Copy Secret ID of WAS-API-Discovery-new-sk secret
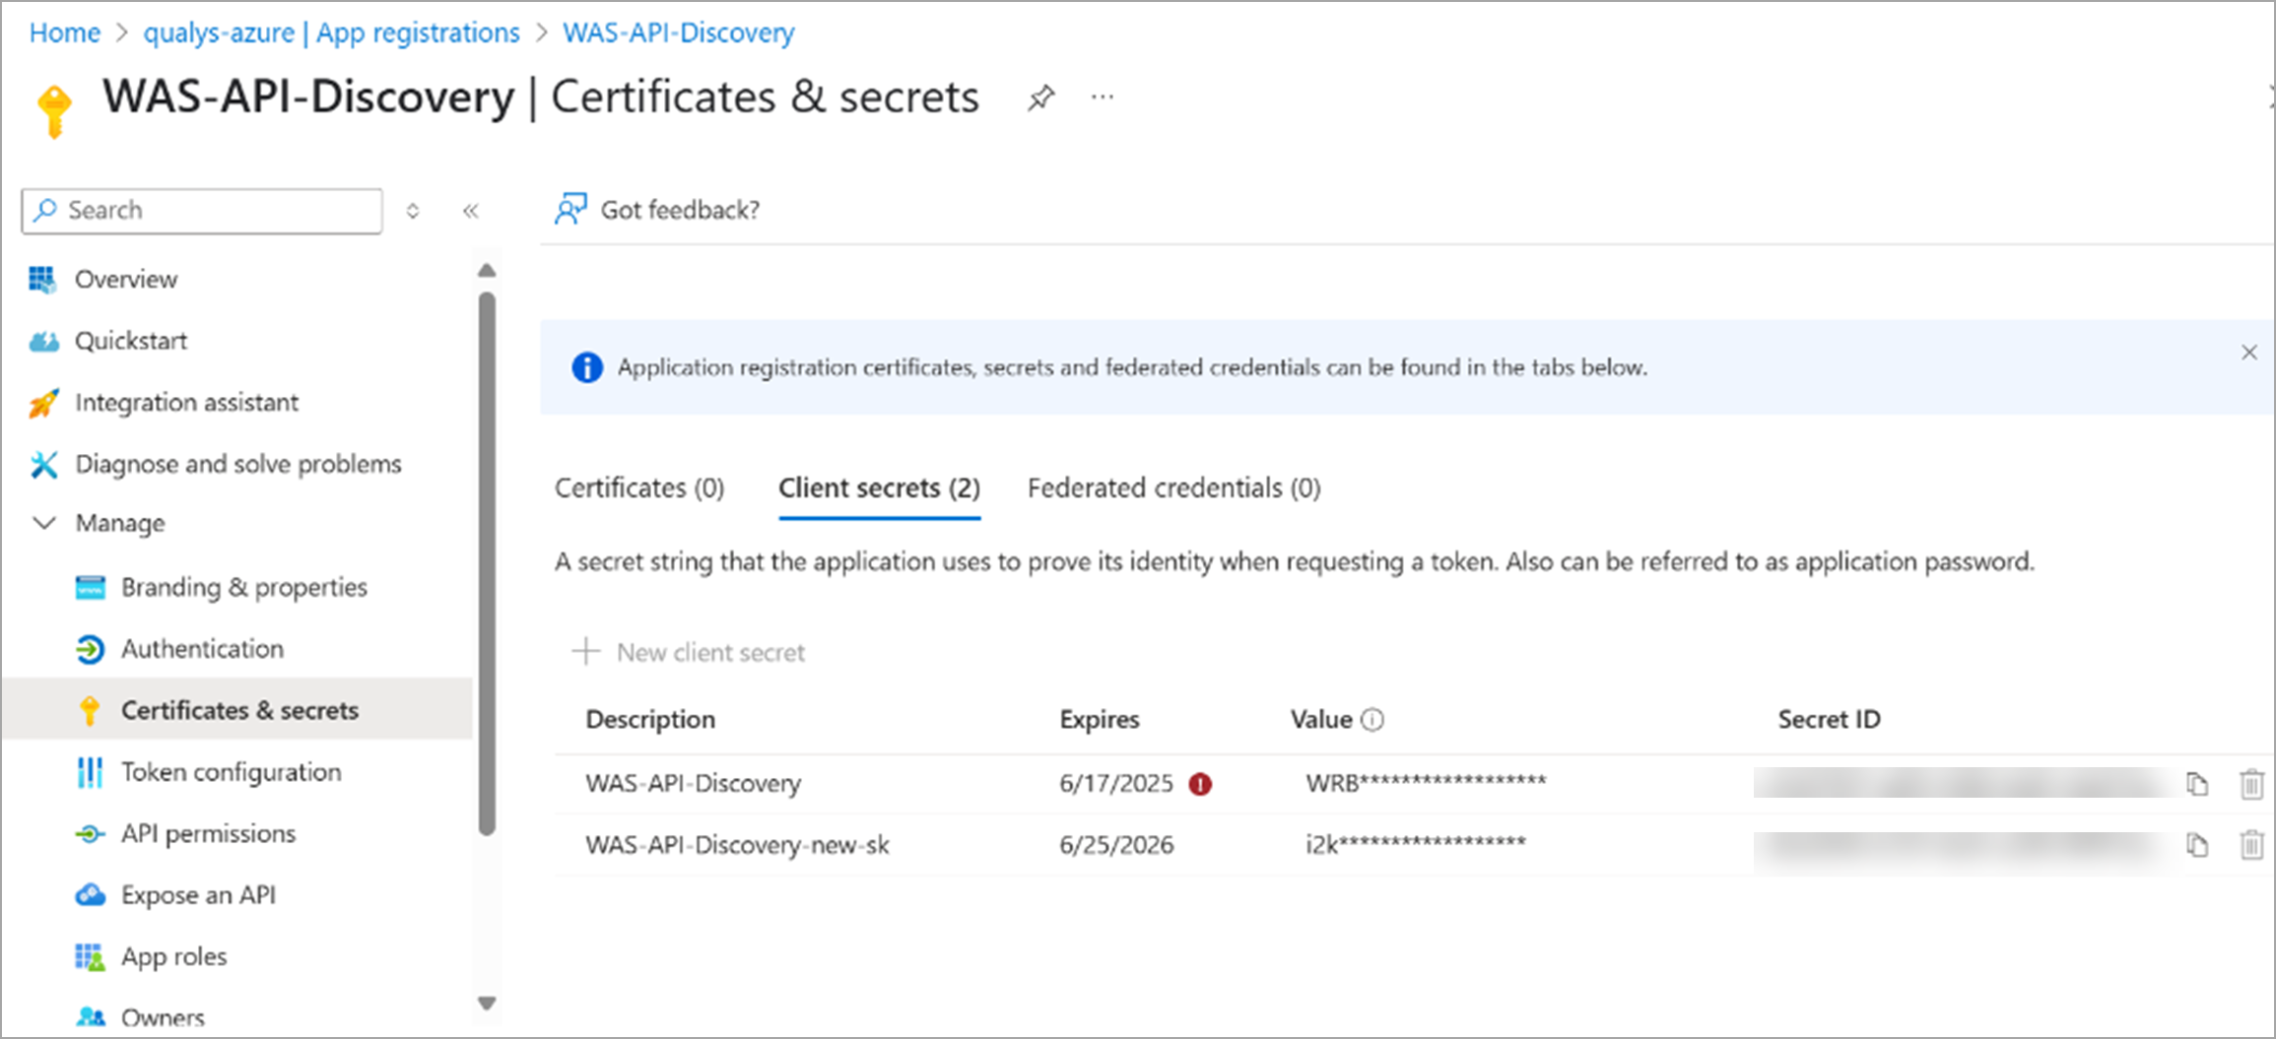This screenshot has width=2276, height=1039. 2197,845
